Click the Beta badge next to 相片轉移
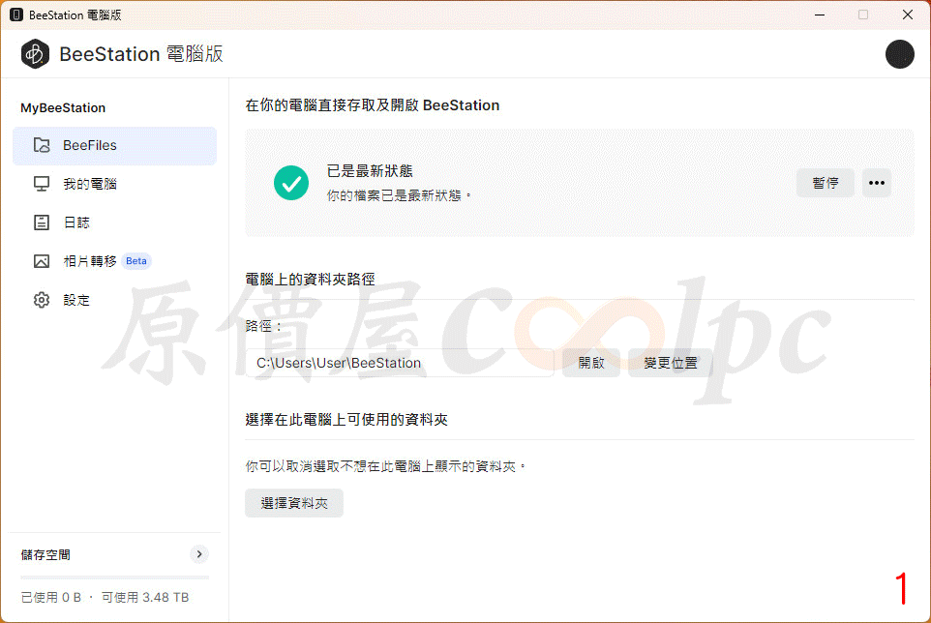This screenshot has width=931, height=623. (x=135, y=261)
